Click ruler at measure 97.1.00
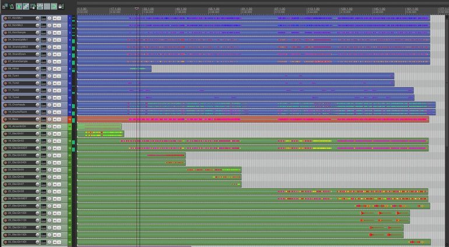The image size is (449, 247). [280, 9]
